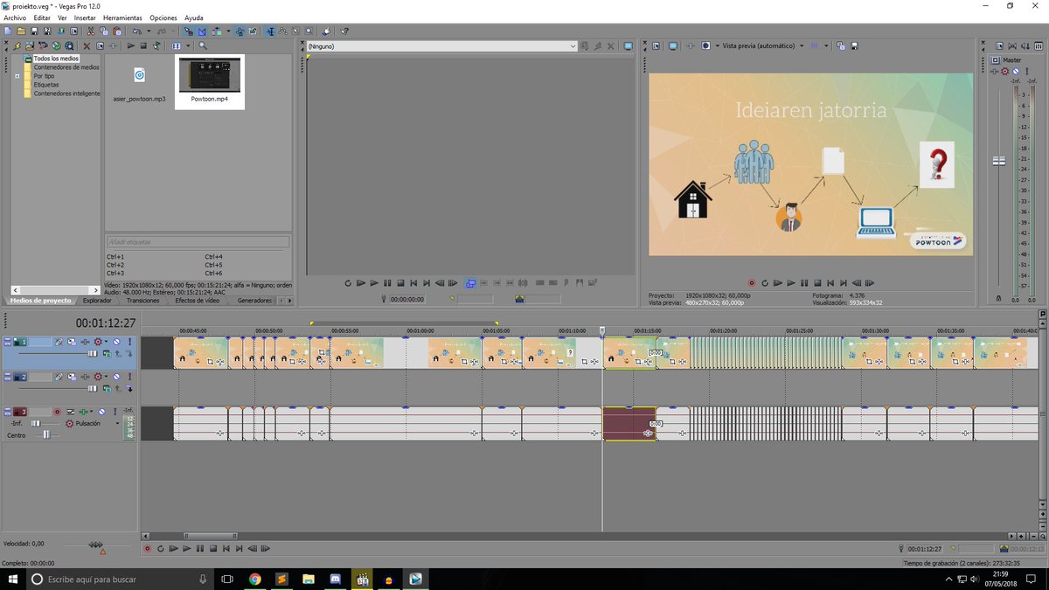Toggle auto ripple in main toolbar
The image size is (1049, 590).
click(216, 31)
